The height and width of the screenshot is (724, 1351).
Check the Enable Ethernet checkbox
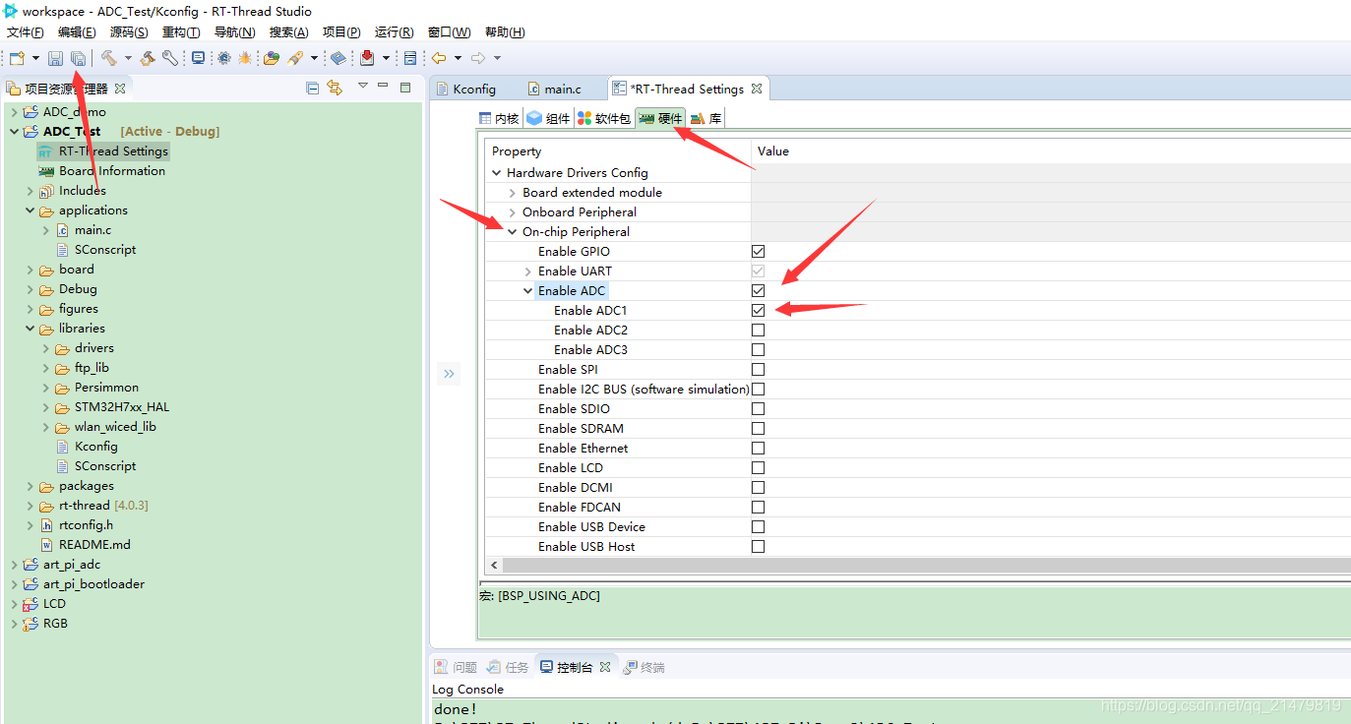pyautogui.click(x=758, y=449)
